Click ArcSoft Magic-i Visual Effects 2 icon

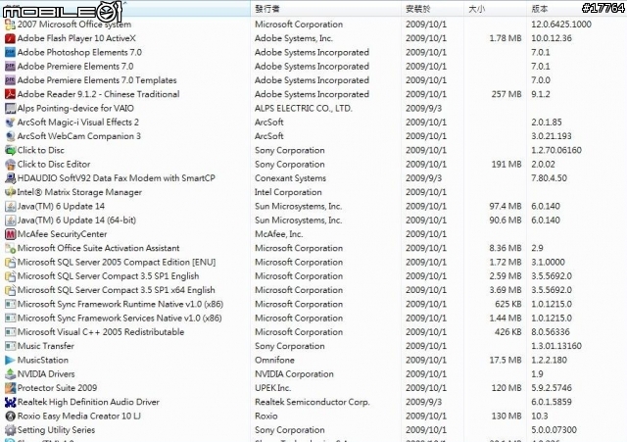click(10, 123)
